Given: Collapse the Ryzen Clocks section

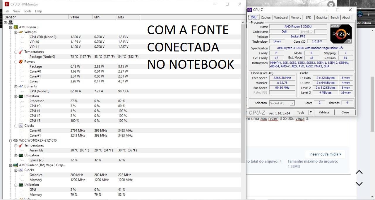Looking at the screenshot, I should tap(16, 126).
